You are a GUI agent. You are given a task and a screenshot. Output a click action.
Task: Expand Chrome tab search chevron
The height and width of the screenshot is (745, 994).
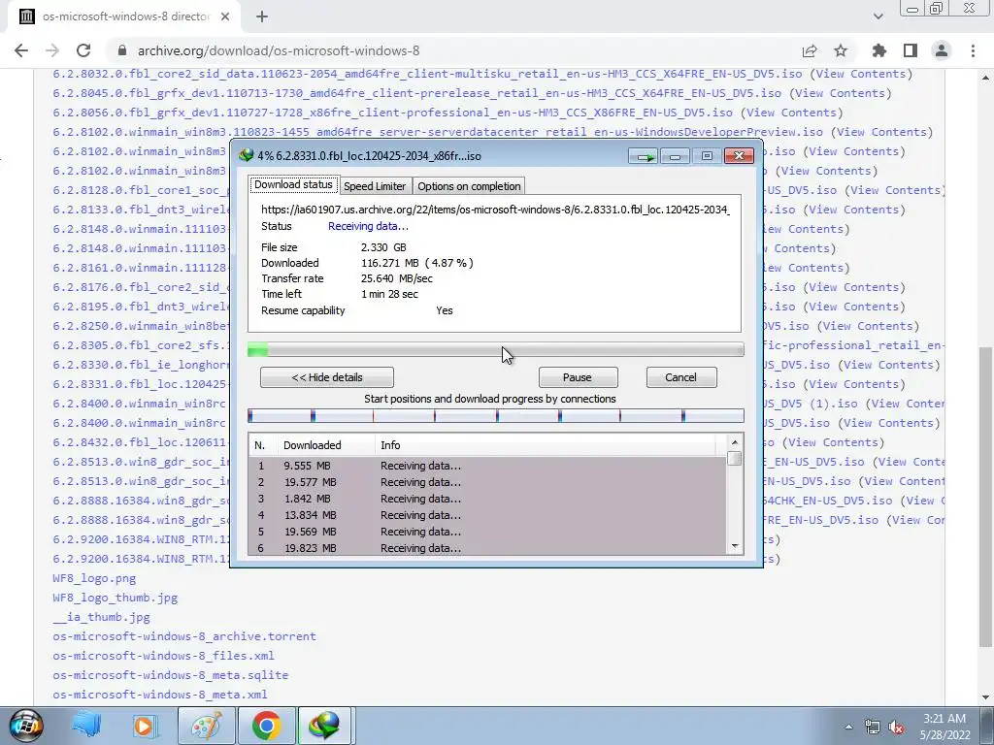point(878,17)
